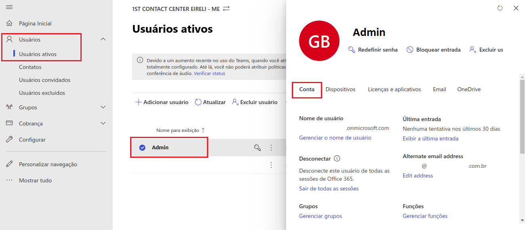This screenshot has width=525, height=230.
Task: Click the details panel vertical scrollbar
Action: (522, 117)
